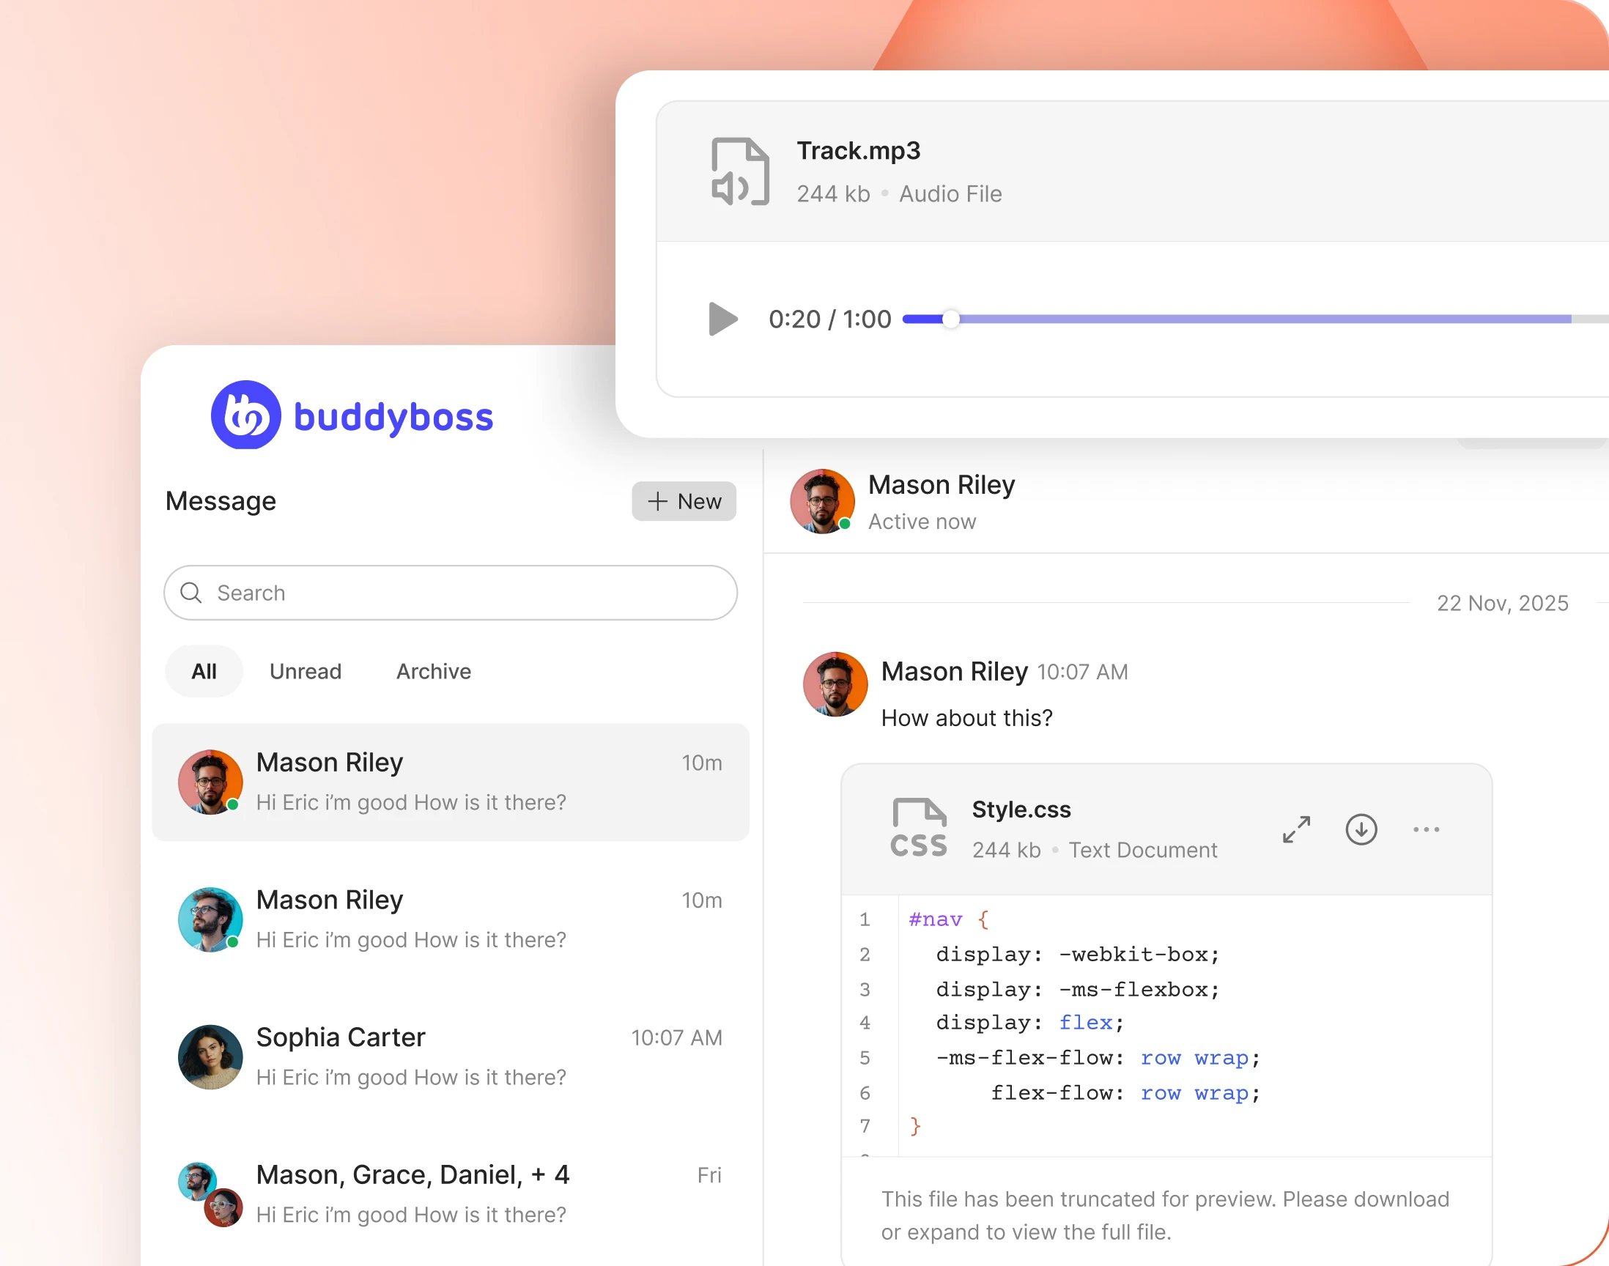Click the 22 Nov, 2025 date label
Viewport: 1609px width, 1266px height.
click(x=1502, y=604)
